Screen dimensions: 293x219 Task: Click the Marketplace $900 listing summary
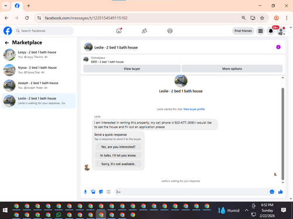pos(107,60)
